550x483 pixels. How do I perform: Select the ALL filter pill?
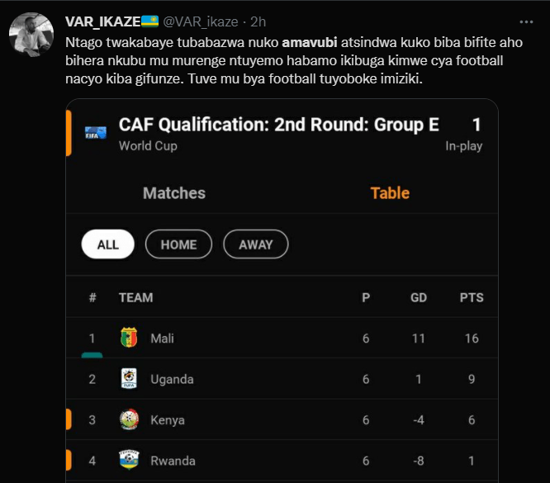click(108, 244)
